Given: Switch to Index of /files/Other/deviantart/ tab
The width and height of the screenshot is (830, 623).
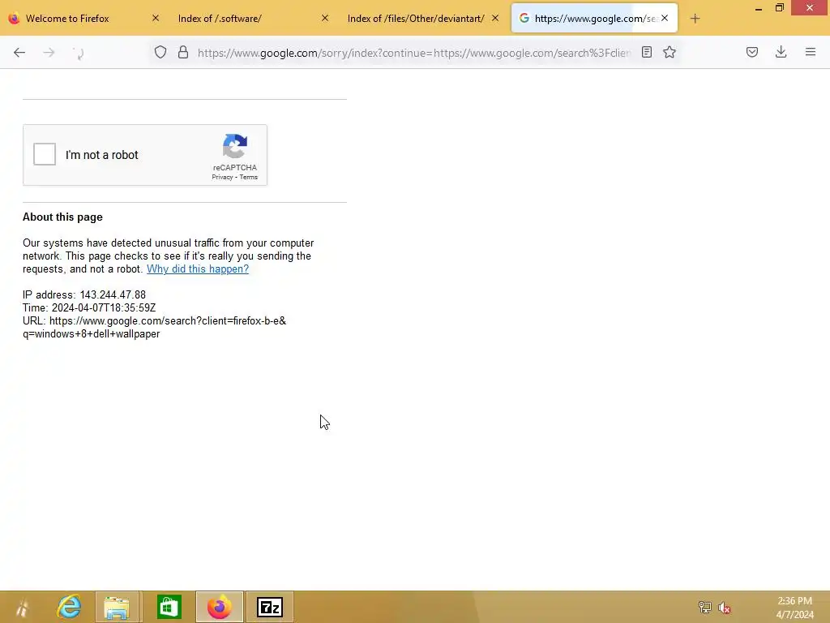Looking at the screenshot, I should [x=423, y=19].
